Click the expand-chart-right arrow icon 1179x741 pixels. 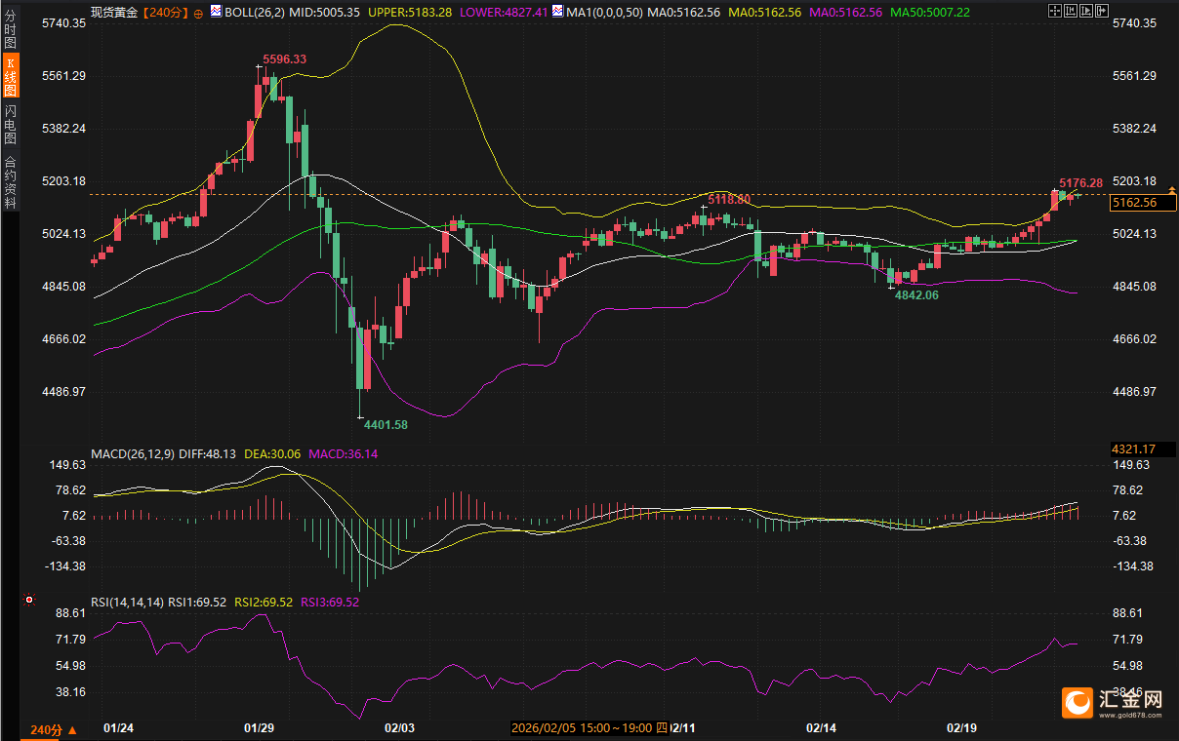1102,11
